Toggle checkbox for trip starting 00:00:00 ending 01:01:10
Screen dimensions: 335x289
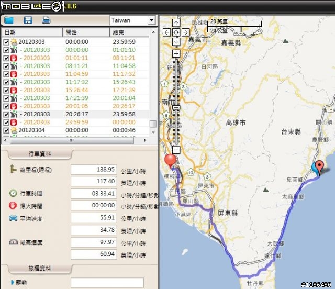(x=6, y=50)
